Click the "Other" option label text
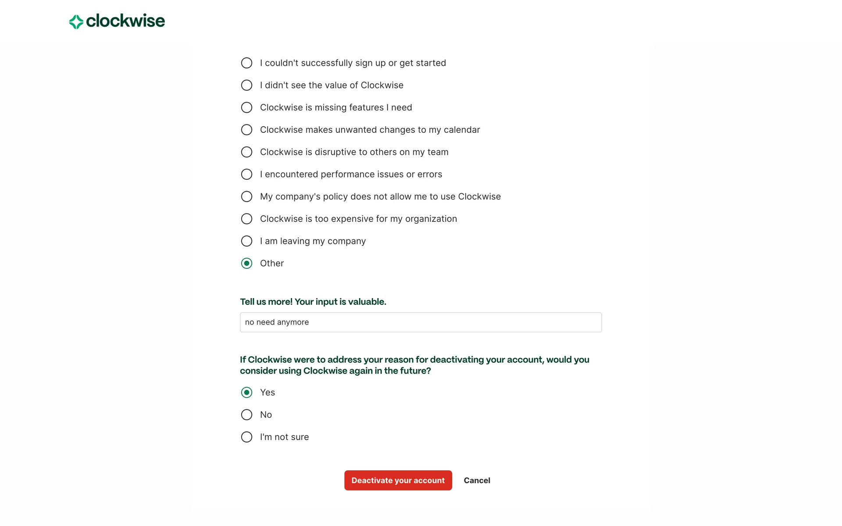The width and height of the screenshot is (842, 526). click(x=272, y=263)
